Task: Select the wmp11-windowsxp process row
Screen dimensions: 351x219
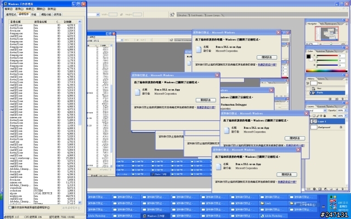Action: click(x=44, y=158)
